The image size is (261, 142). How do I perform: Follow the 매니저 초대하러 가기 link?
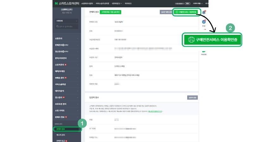[x=155, y=111]
